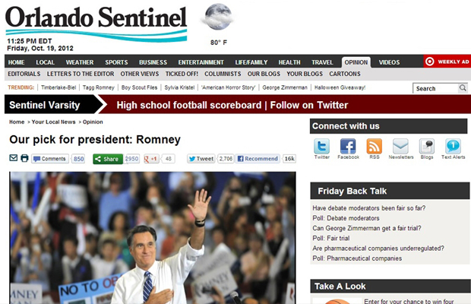471x304 pixels.
Task: Click the Tweet button
Action: (201, 159)
